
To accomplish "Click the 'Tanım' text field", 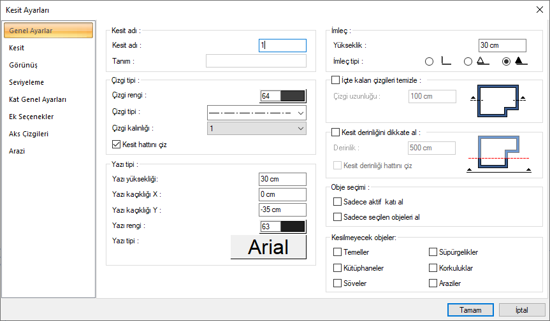I will click(256, 61).
